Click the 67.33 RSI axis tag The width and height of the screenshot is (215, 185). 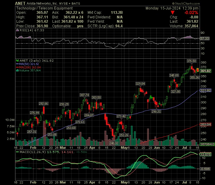tap(205, 38)
